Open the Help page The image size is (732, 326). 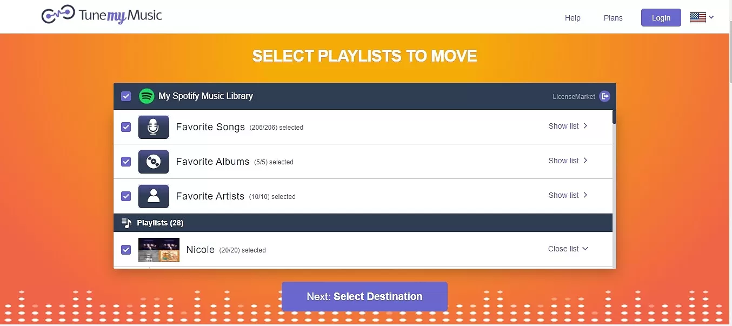point(573,18)
